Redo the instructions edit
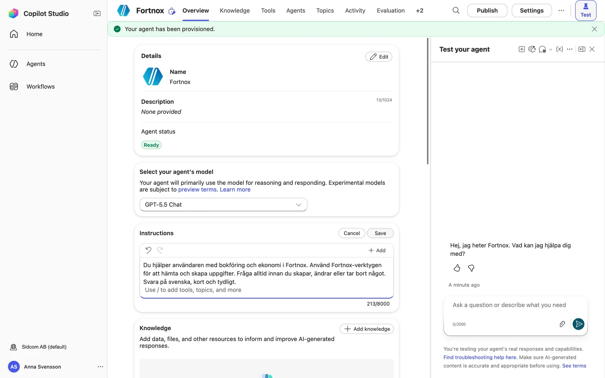605x378 pixels. click(160, 250)
